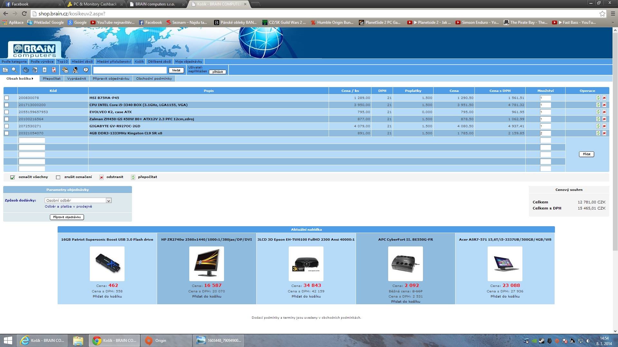Check the GIGABYTE GV-R927OC-2GD row checkbox

[x=6, y=126]
